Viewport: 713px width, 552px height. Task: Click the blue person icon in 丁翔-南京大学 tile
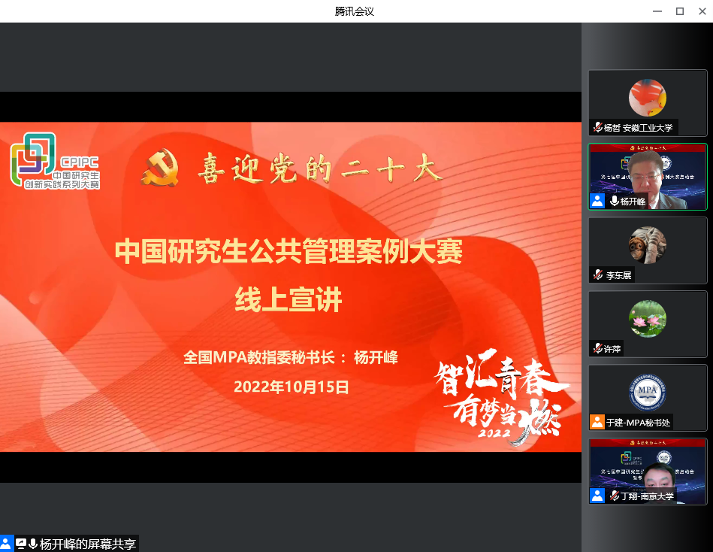(x=597, y=496)
